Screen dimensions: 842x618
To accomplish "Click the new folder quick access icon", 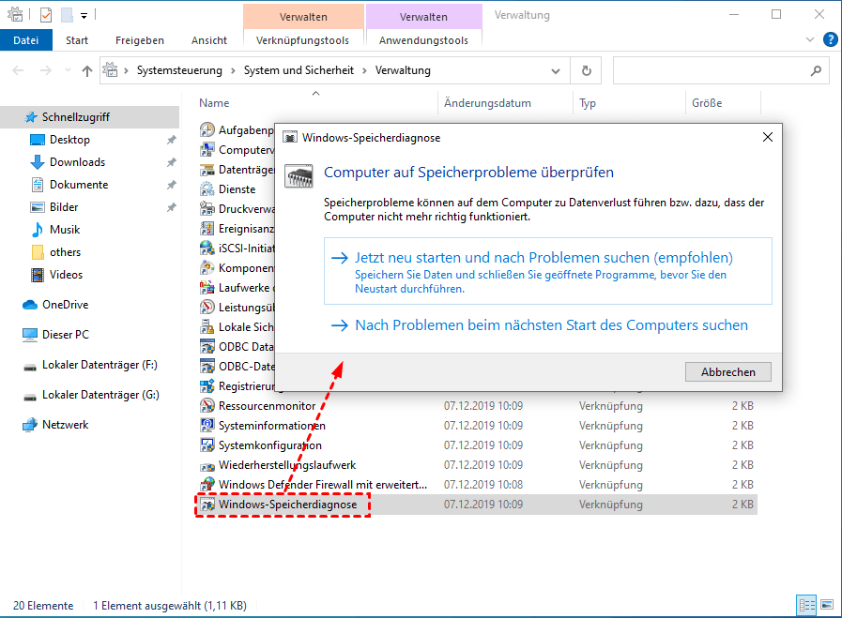I will pos(67,15).
